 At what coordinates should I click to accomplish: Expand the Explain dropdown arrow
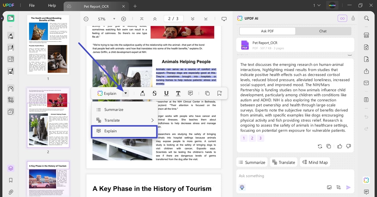click(126, 93)
